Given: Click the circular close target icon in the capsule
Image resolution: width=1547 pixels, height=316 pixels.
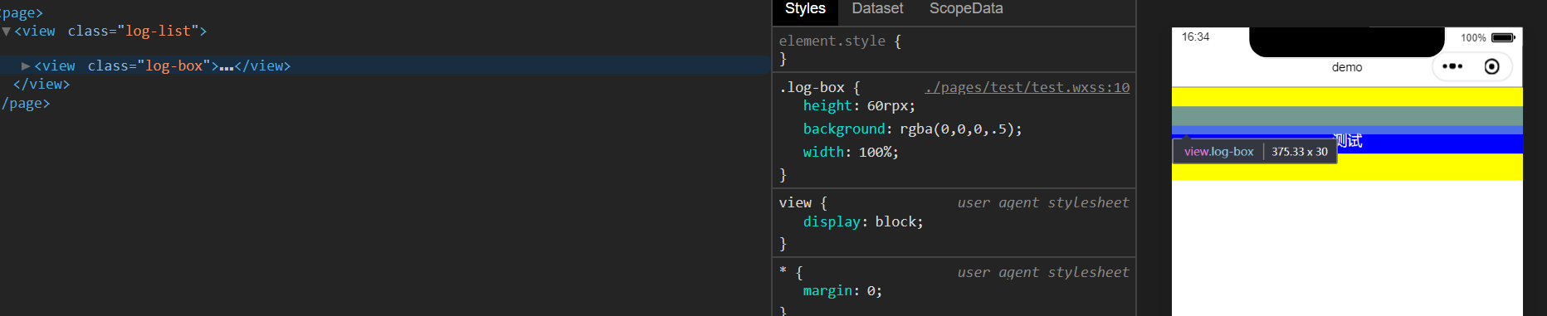Looking at the screenshot, I should (1491, 66).
